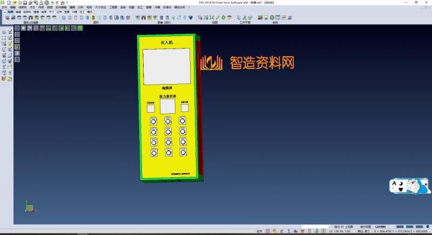The image size is (432, 235).
Task: Open the 模流分析 menu
Action: tap(180, 8)
